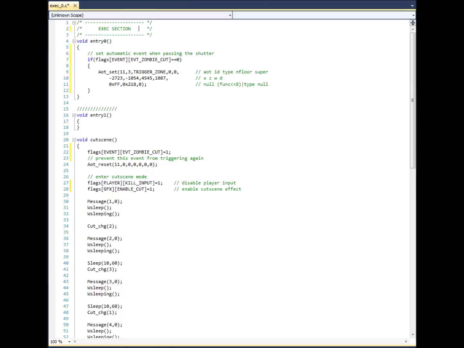Image resolution: width=464 pixels, height=348 pixels.
Task: Collapse the cutscene function outline
Action: [74, 140]
